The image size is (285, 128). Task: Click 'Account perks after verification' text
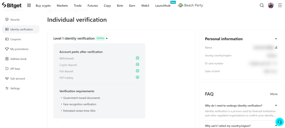click(x=81, y=52)
